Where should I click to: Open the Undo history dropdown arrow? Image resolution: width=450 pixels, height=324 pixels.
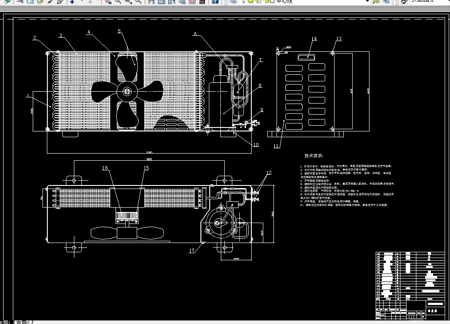click(82, 1)
